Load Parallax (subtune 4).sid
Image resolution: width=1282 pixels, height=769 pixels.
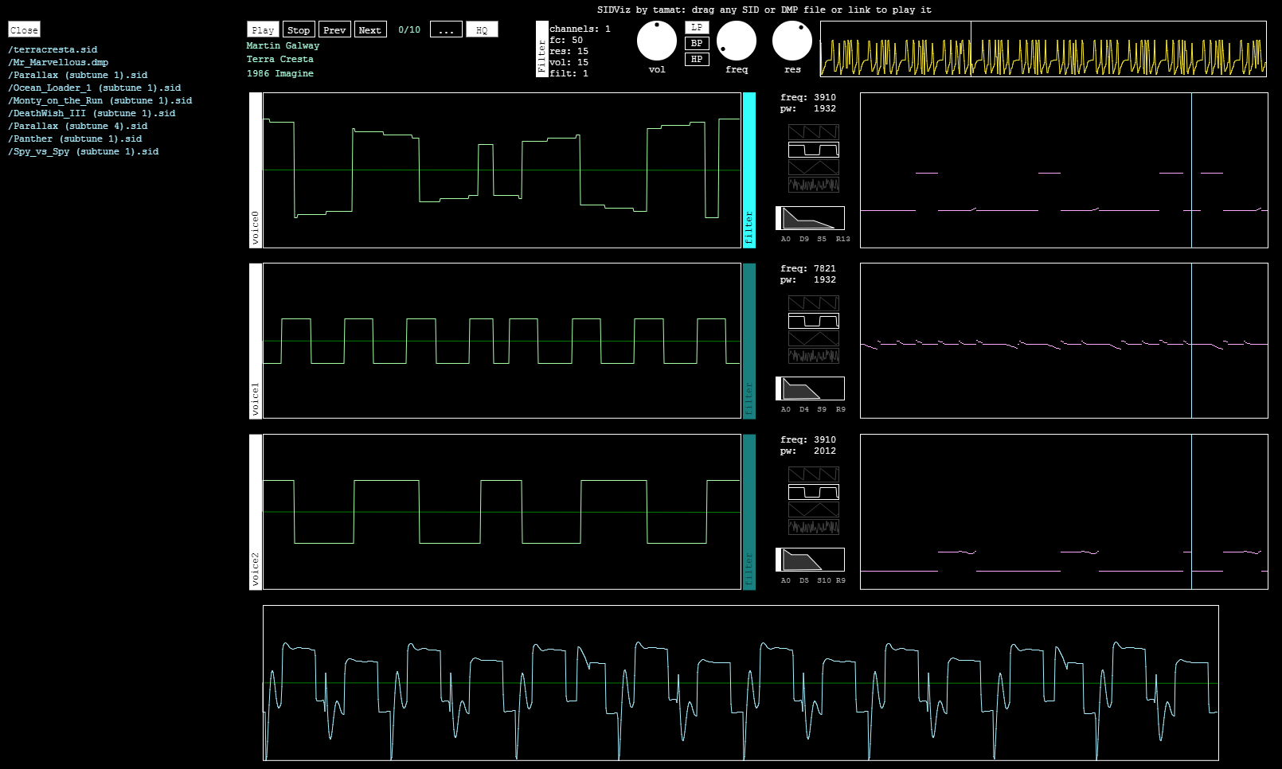[x=78, y=126]
